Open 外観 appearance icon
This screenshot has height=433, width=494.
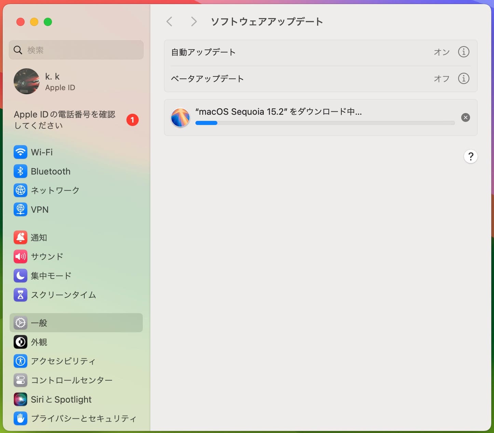pyautogui.click(x=20, y=342)
